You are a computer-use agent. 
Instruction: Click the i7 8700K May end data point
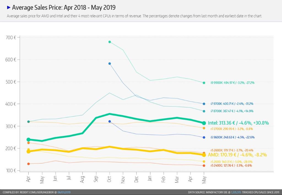[204, 111]
